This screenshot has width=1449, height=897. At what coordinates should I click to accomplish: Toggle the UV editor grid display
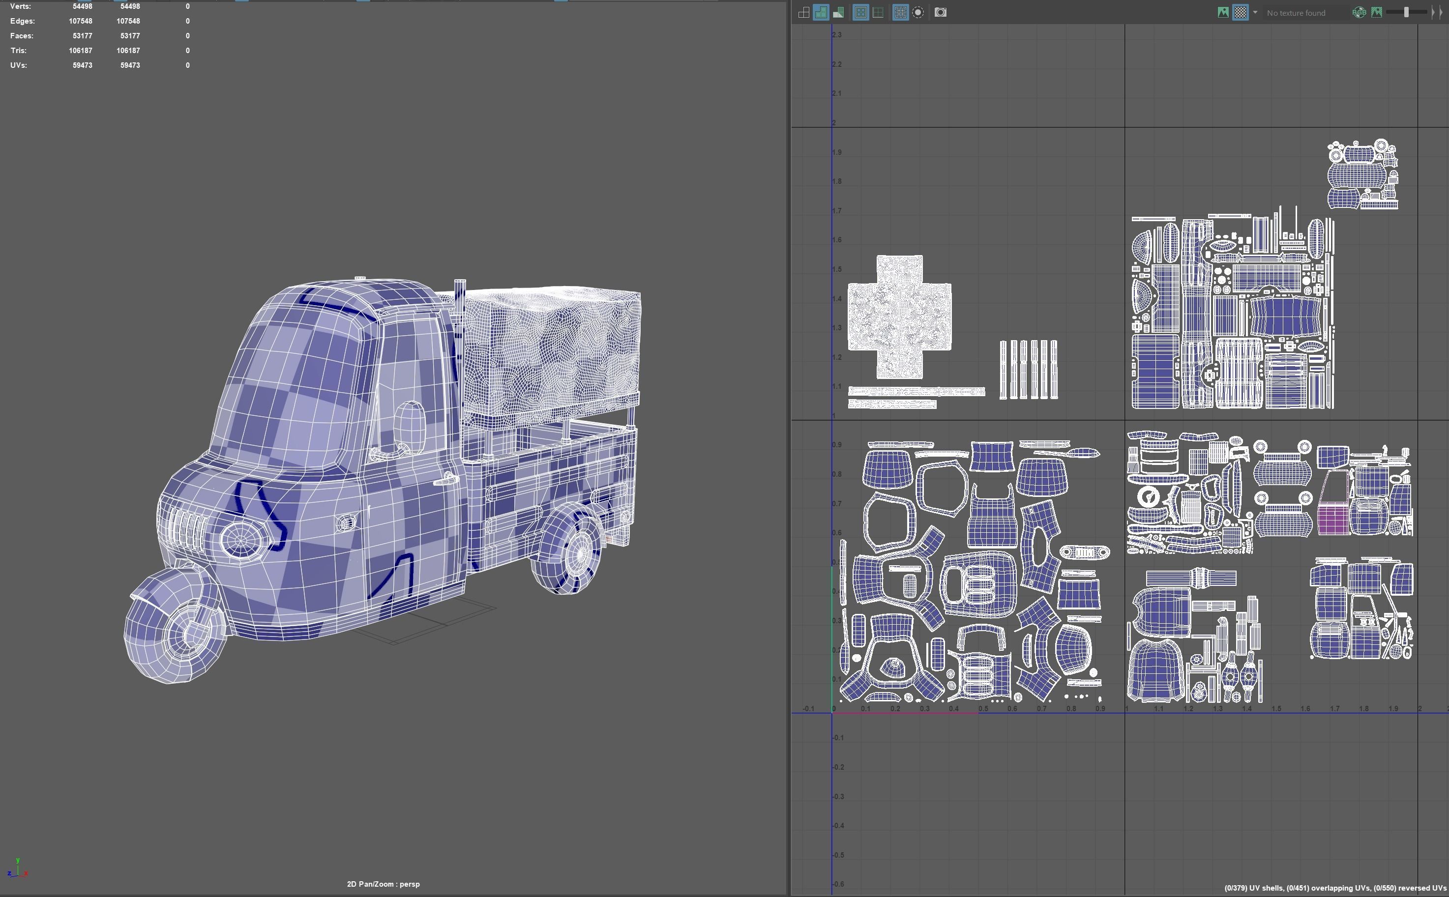(x=900, y=12)
